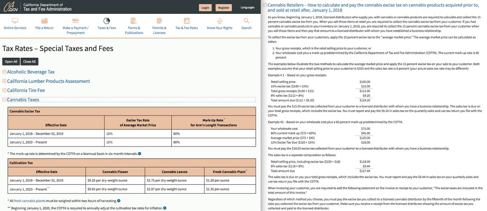Click the File a Return icon
487x211 pixels.
(44, 20)
